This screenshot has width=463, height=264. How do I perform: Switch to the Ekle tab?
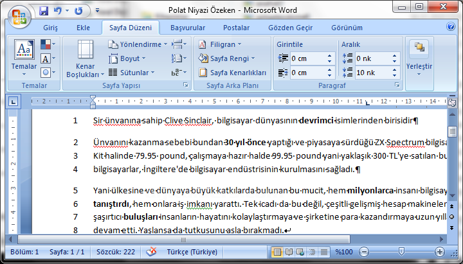click(x=83, y=28)
